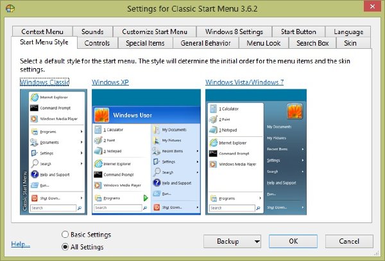
Task: Expand the Backup dropdown arrow
Action: pyautogui.click(x=257, y=241)
